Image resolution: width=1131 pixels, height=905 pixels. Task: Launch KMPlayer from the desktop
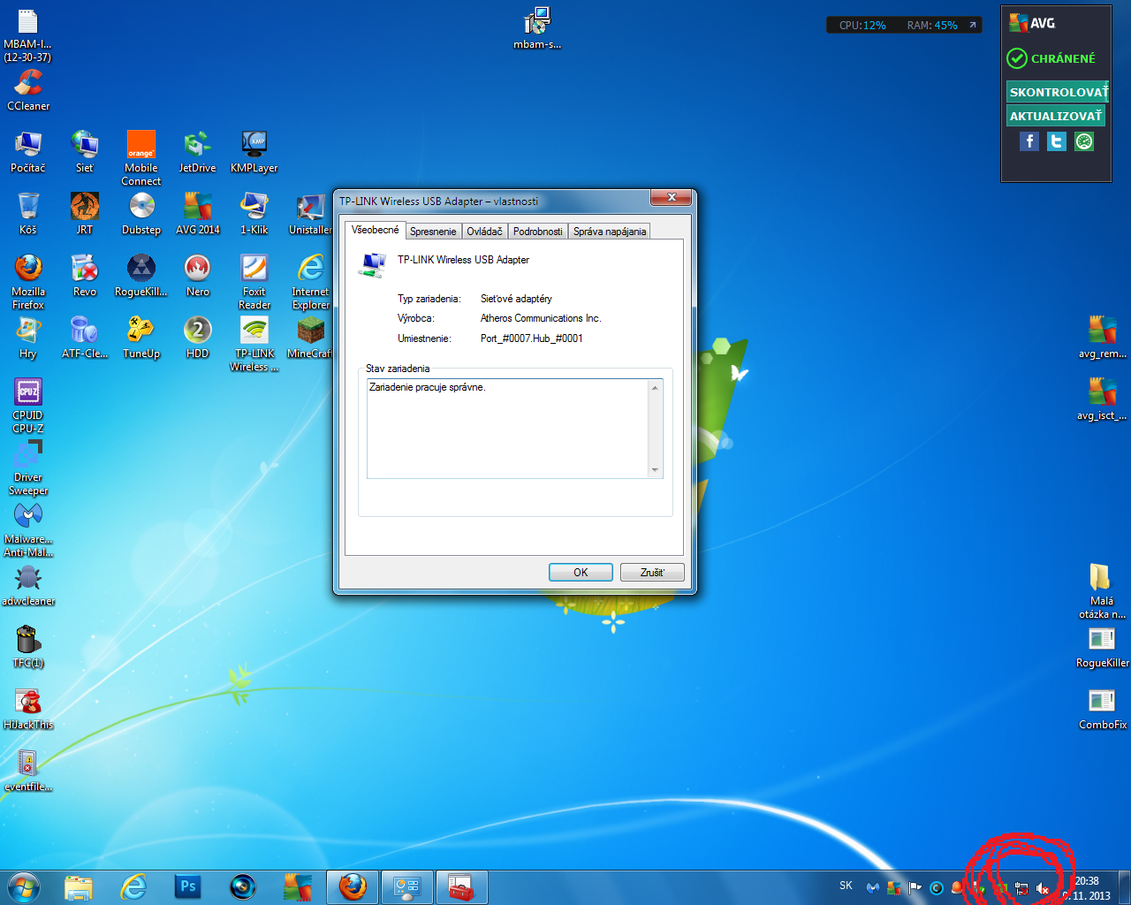pyautogui.click(x=254, y=151)
